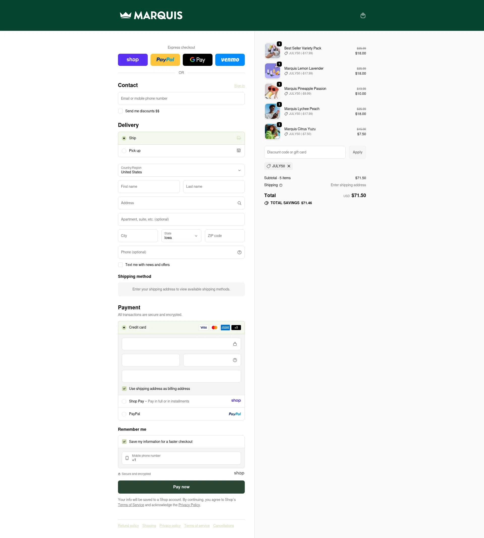Image resolution: width=484 pixels, height=538 pixels.
Task: Open the State selector showing Iowa
Action: pyautogui.click(x=181, y=236)
